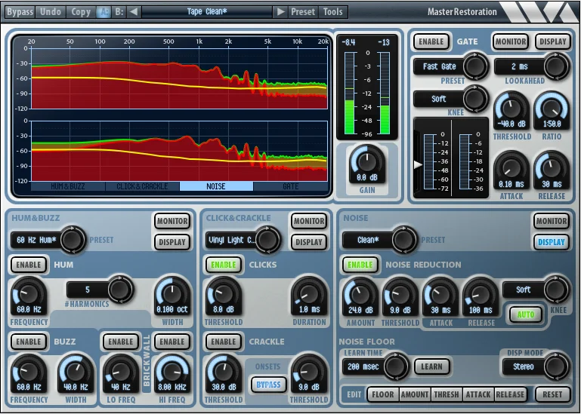The image size is (581, 414).
Task: Click the Clicks Threshold knob at 8.0 dB
Action: pyautogui.click(x=224, y=294)
